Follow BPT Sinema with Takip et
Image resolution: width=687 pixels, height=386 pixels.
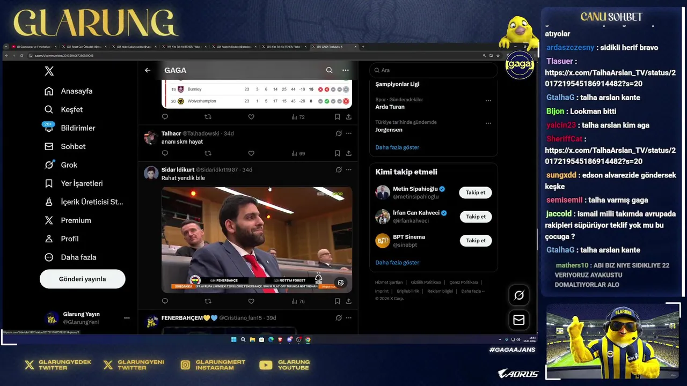pyautogui.click(x=476, y=241)
